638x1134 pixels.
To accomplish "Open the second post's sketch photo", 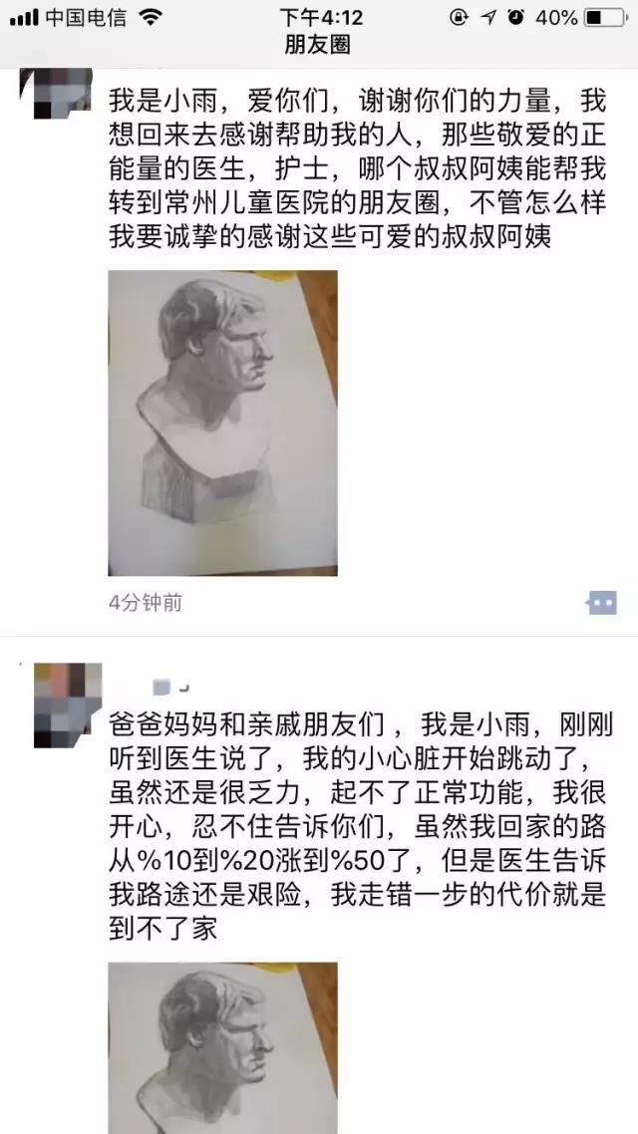I will (222, 1048).
